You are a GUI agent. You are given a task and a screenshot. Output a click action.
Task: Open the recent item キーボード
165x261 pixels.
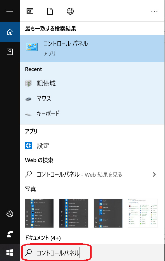pos(92,114)
